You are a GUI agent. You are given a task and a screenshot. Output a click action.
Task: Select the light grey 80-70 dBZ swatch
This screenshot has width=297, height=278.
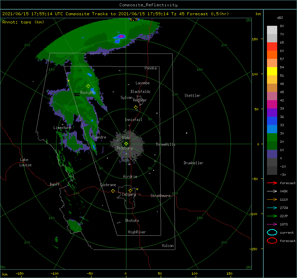point(272,30)
